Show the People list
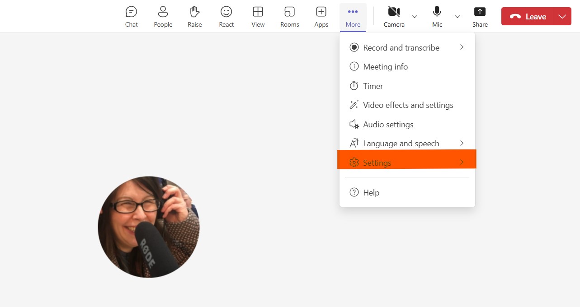The image size is (580, 307). [163, 17]
